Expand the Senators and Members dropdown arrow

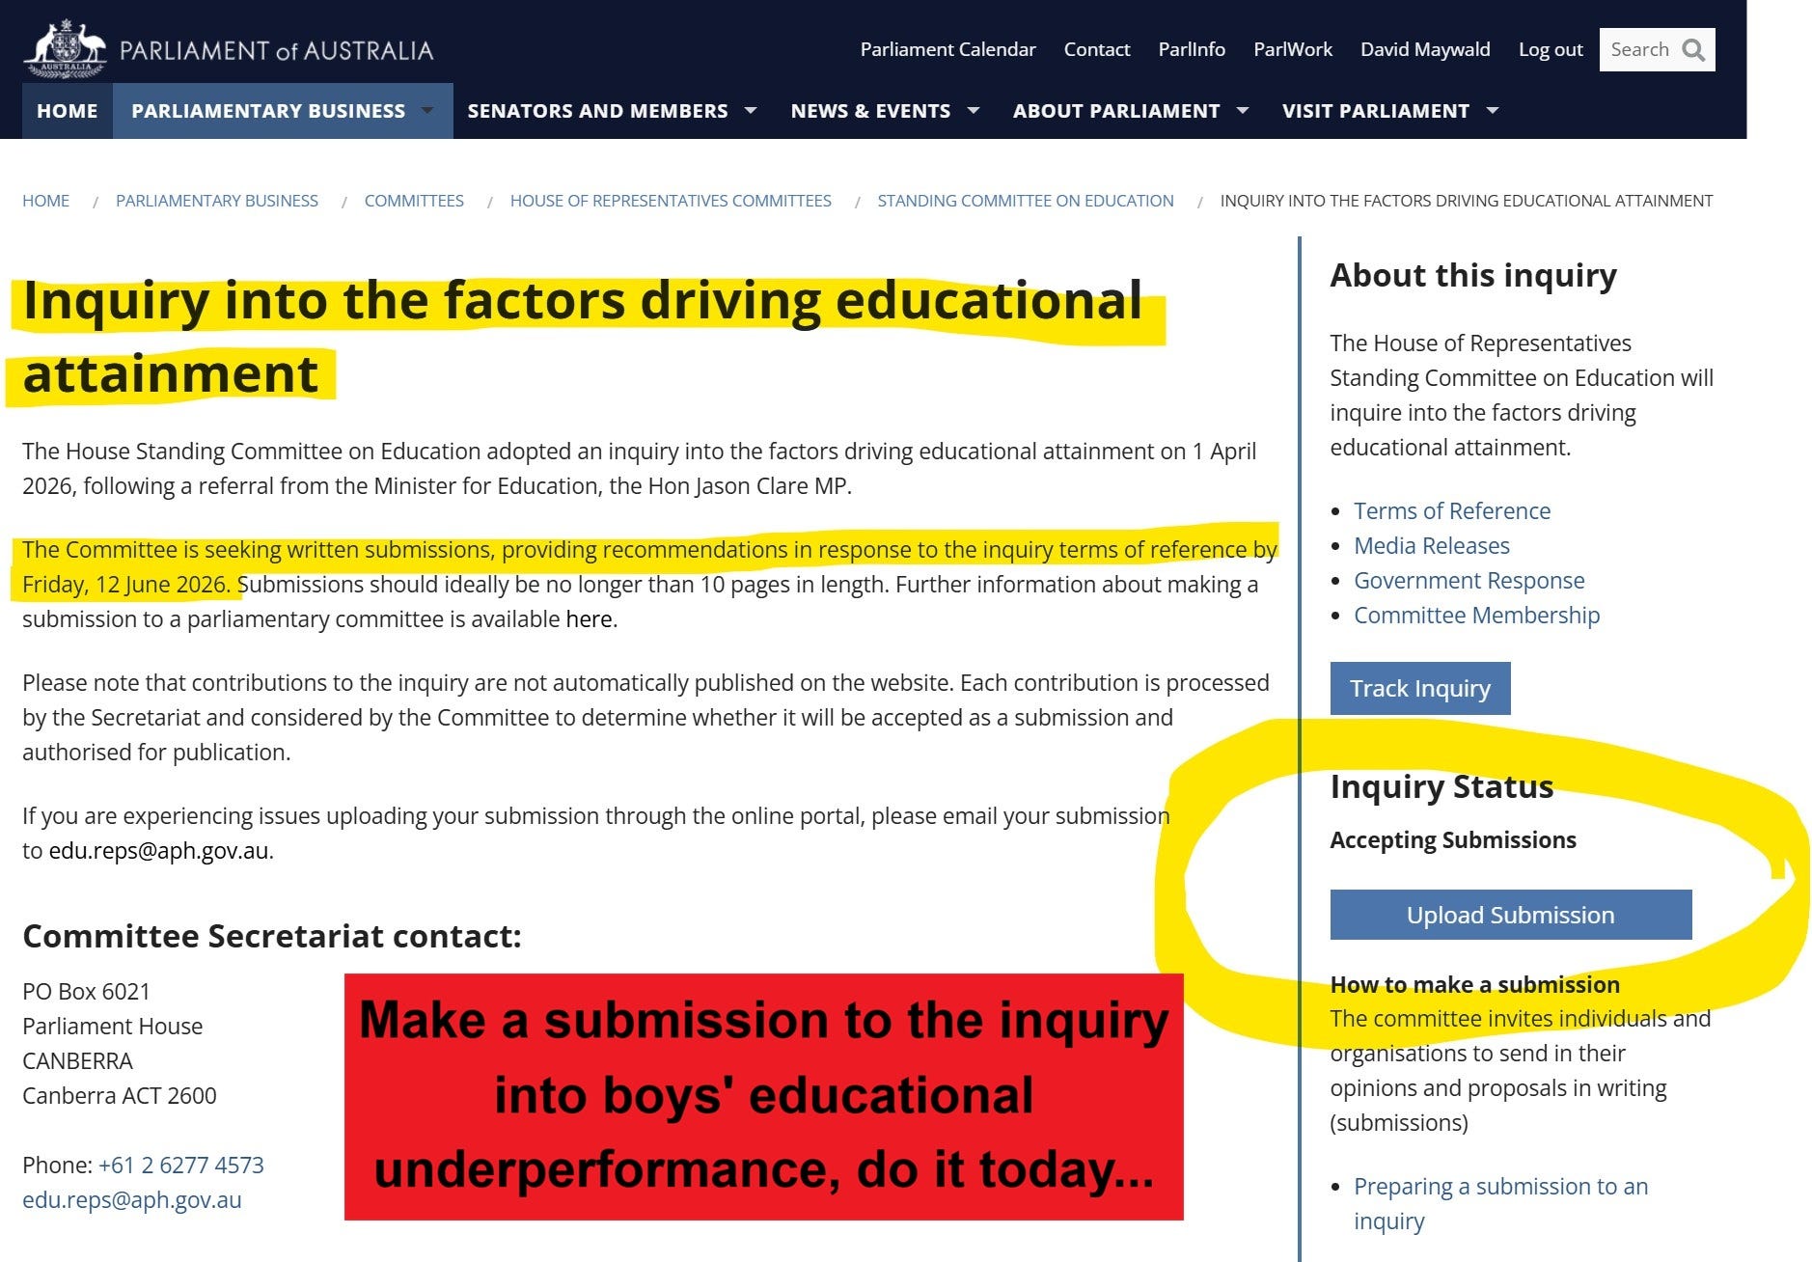tap(751, 111)
